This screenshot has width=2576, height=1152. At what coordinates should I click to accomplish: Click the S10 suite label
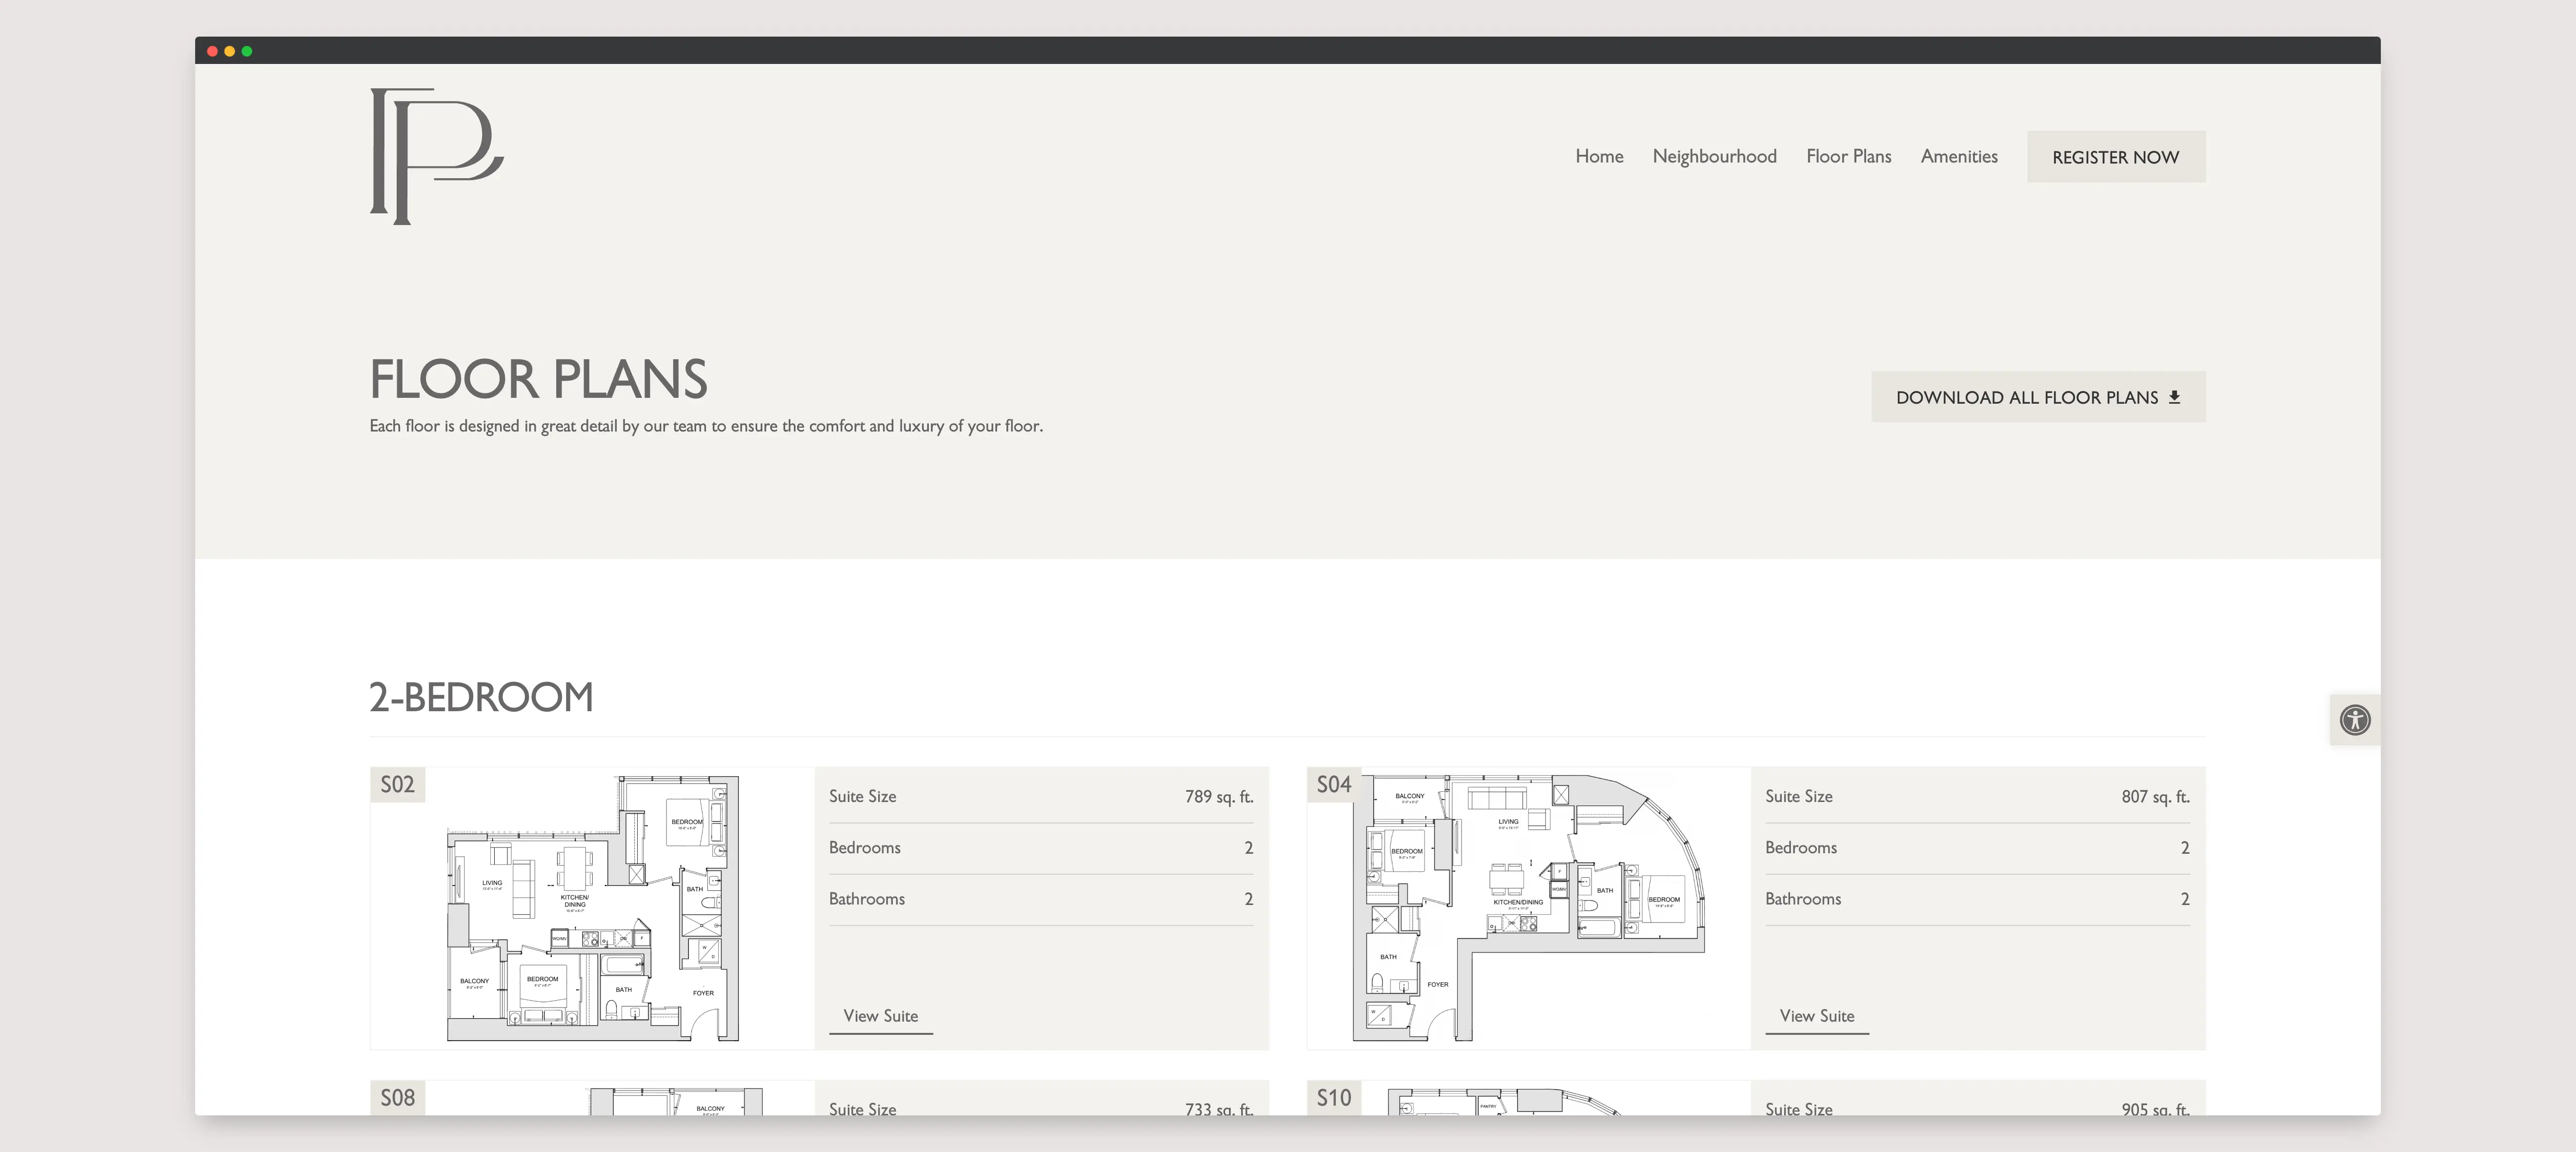pos(1333,1097)
